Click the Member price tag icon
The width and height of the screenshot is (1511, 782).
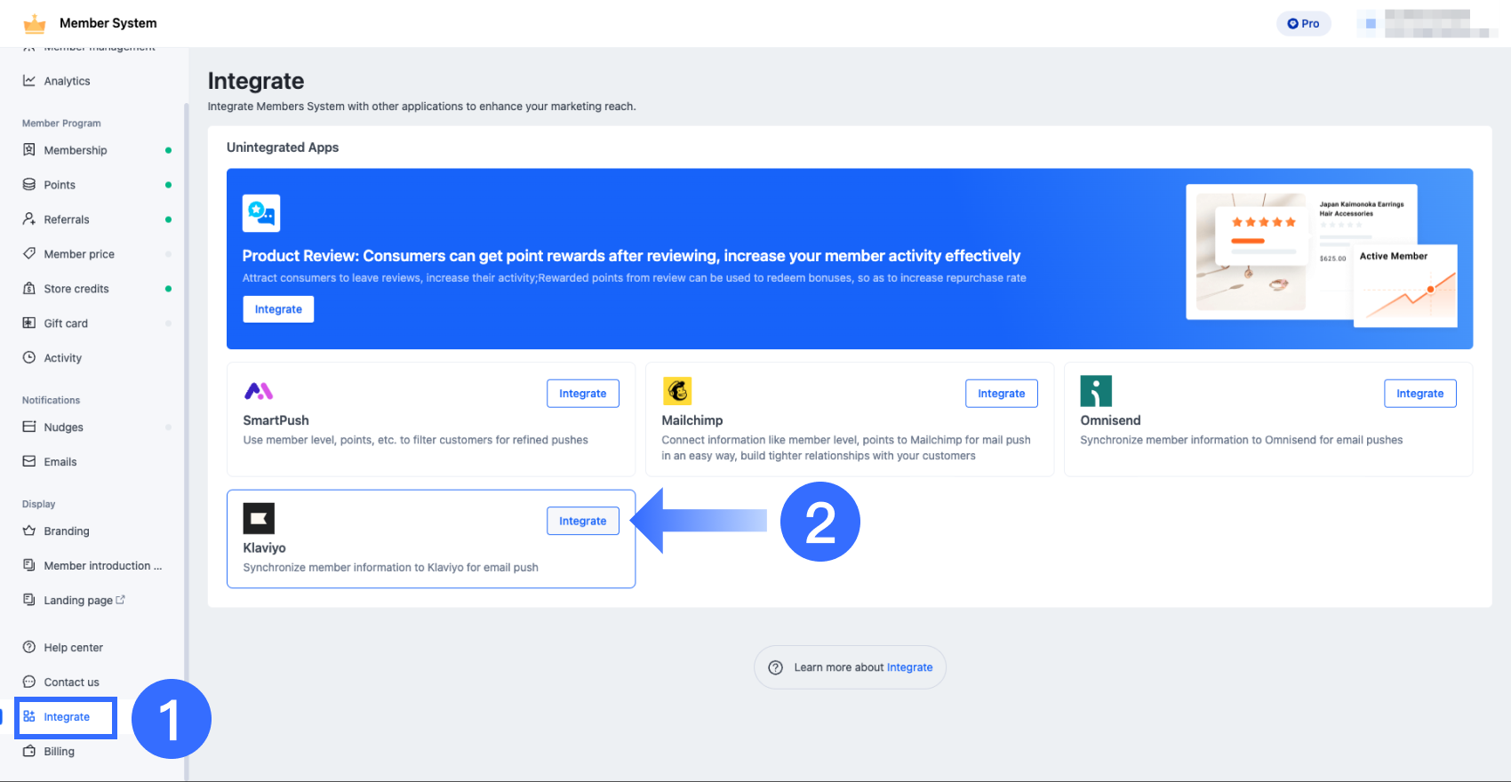coord(29,254)
